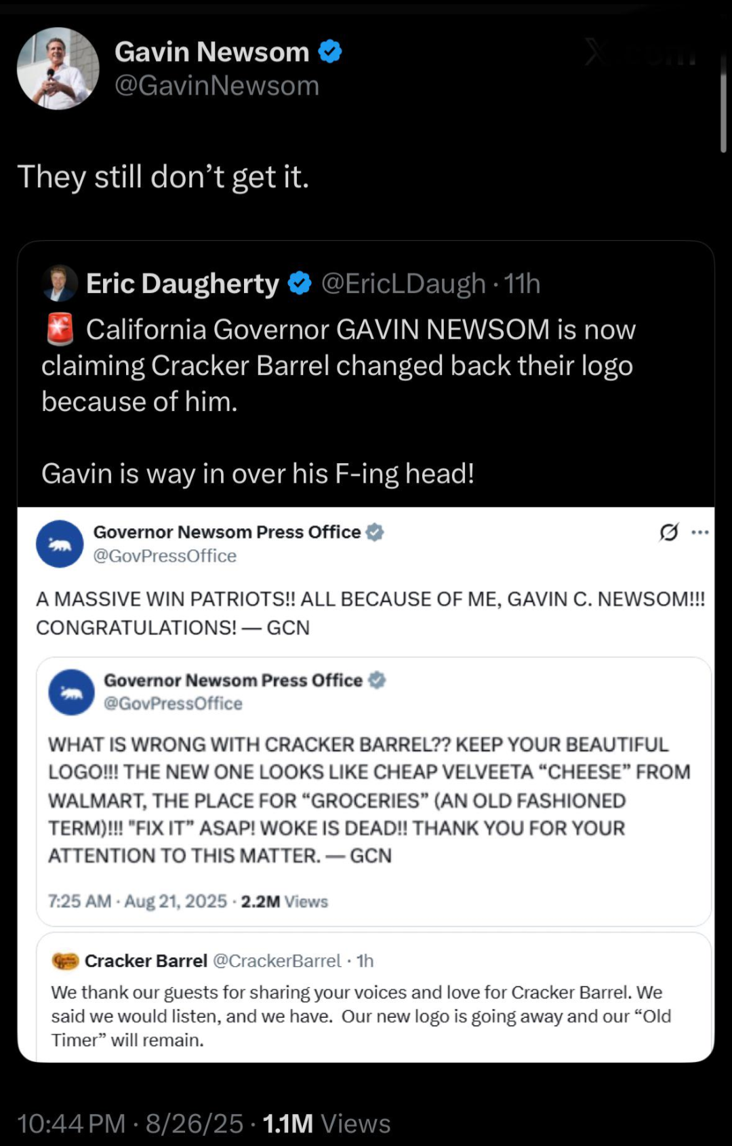Open the @GavinNewsom handle link
The image size is (732, 1146).
click(x=217, y=86)
